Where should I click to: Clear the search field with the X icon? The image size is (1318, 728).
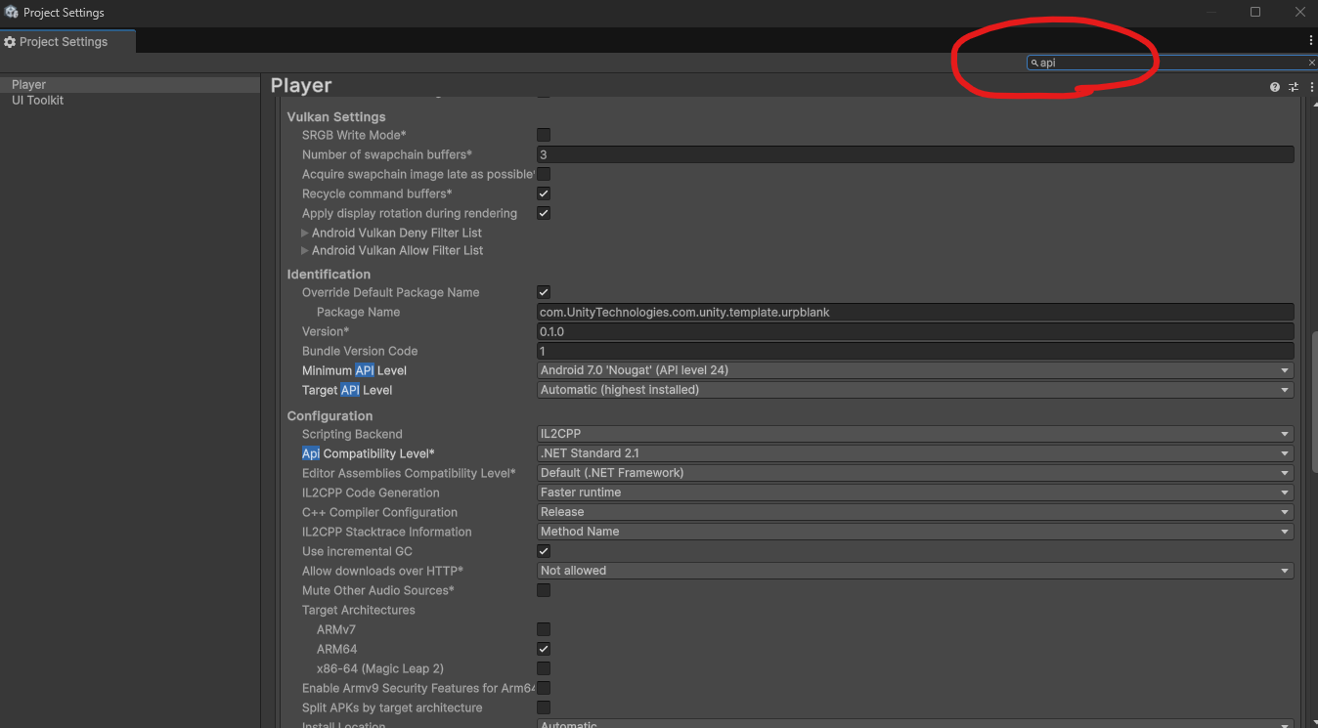click(1311, 63)
